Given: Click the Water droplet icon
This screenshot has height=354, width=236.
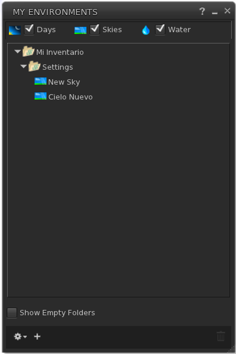Looking at the screenshot, I should 146,30.
